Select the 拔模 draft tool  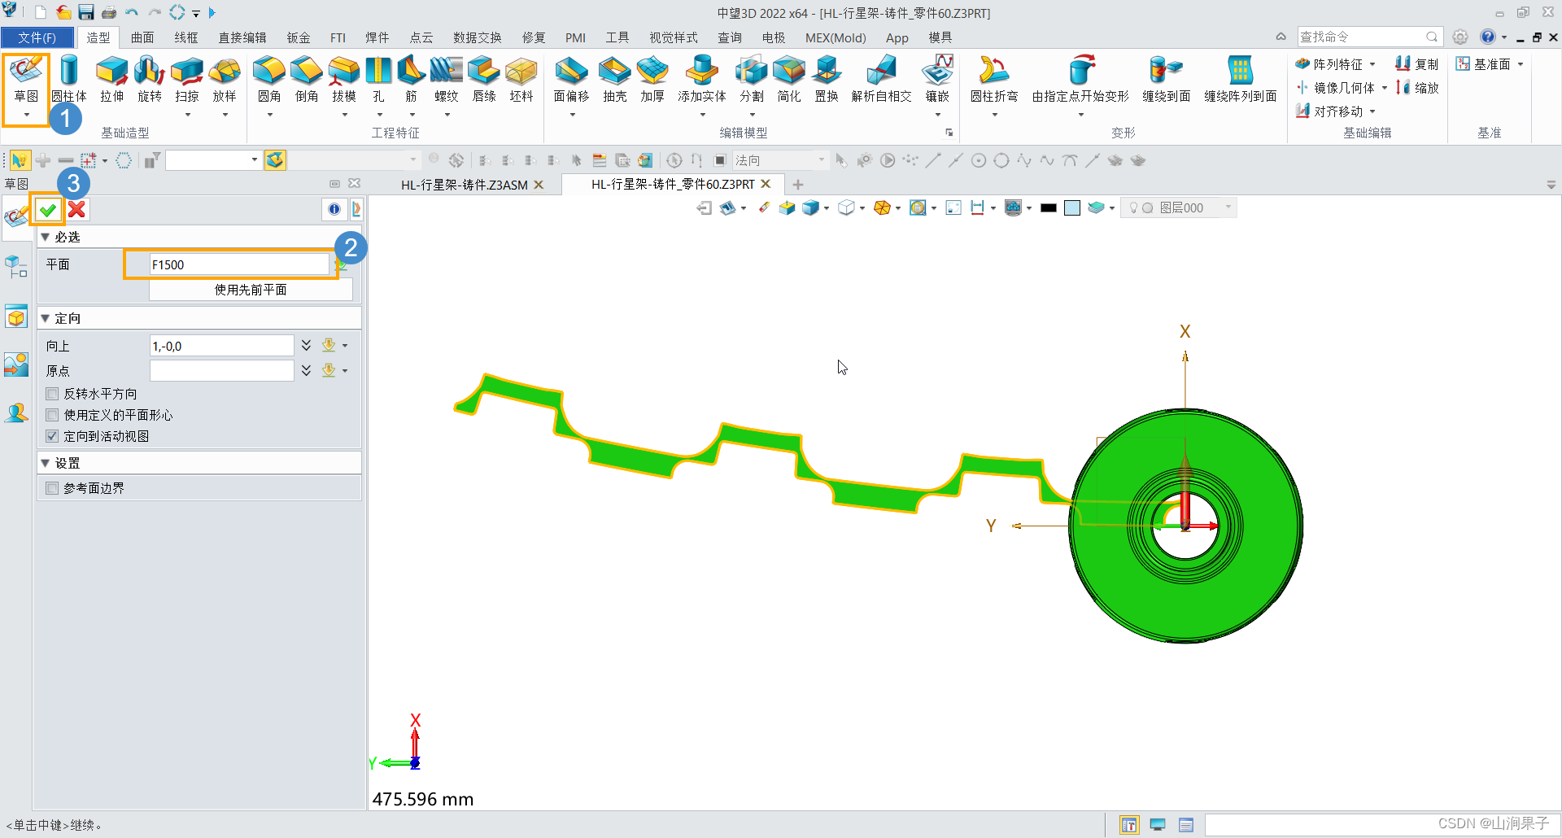tap(344, 80)
